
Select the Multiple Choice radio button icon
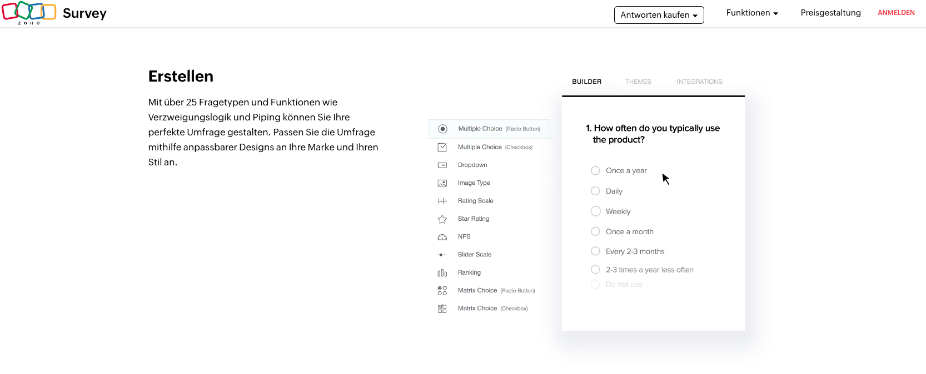tap(442, 129)
